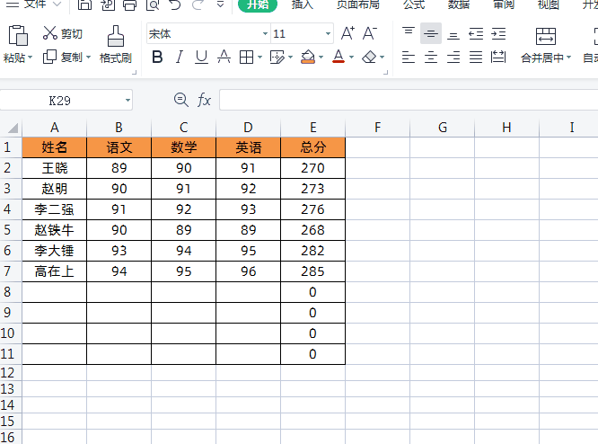Select the 总分 header cell
This screenshot has height=444, width=598.
[312, 147]
